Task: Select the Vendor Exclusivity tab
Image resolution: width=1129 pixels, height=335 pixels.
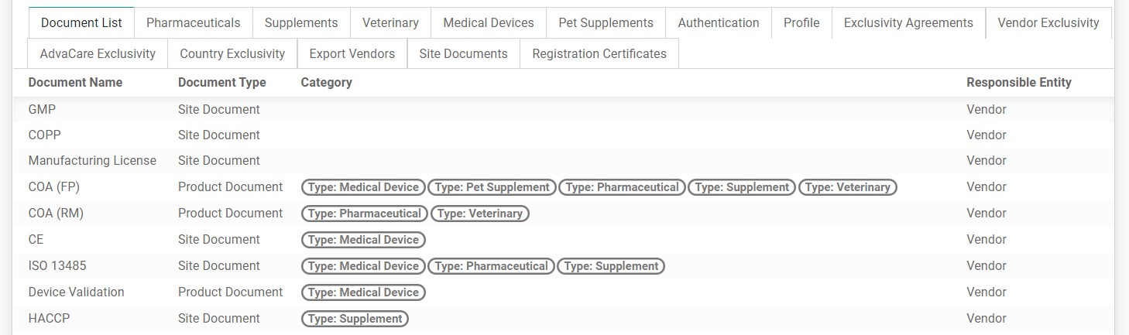Action: pyautogui.click(x=1048, y=22)
